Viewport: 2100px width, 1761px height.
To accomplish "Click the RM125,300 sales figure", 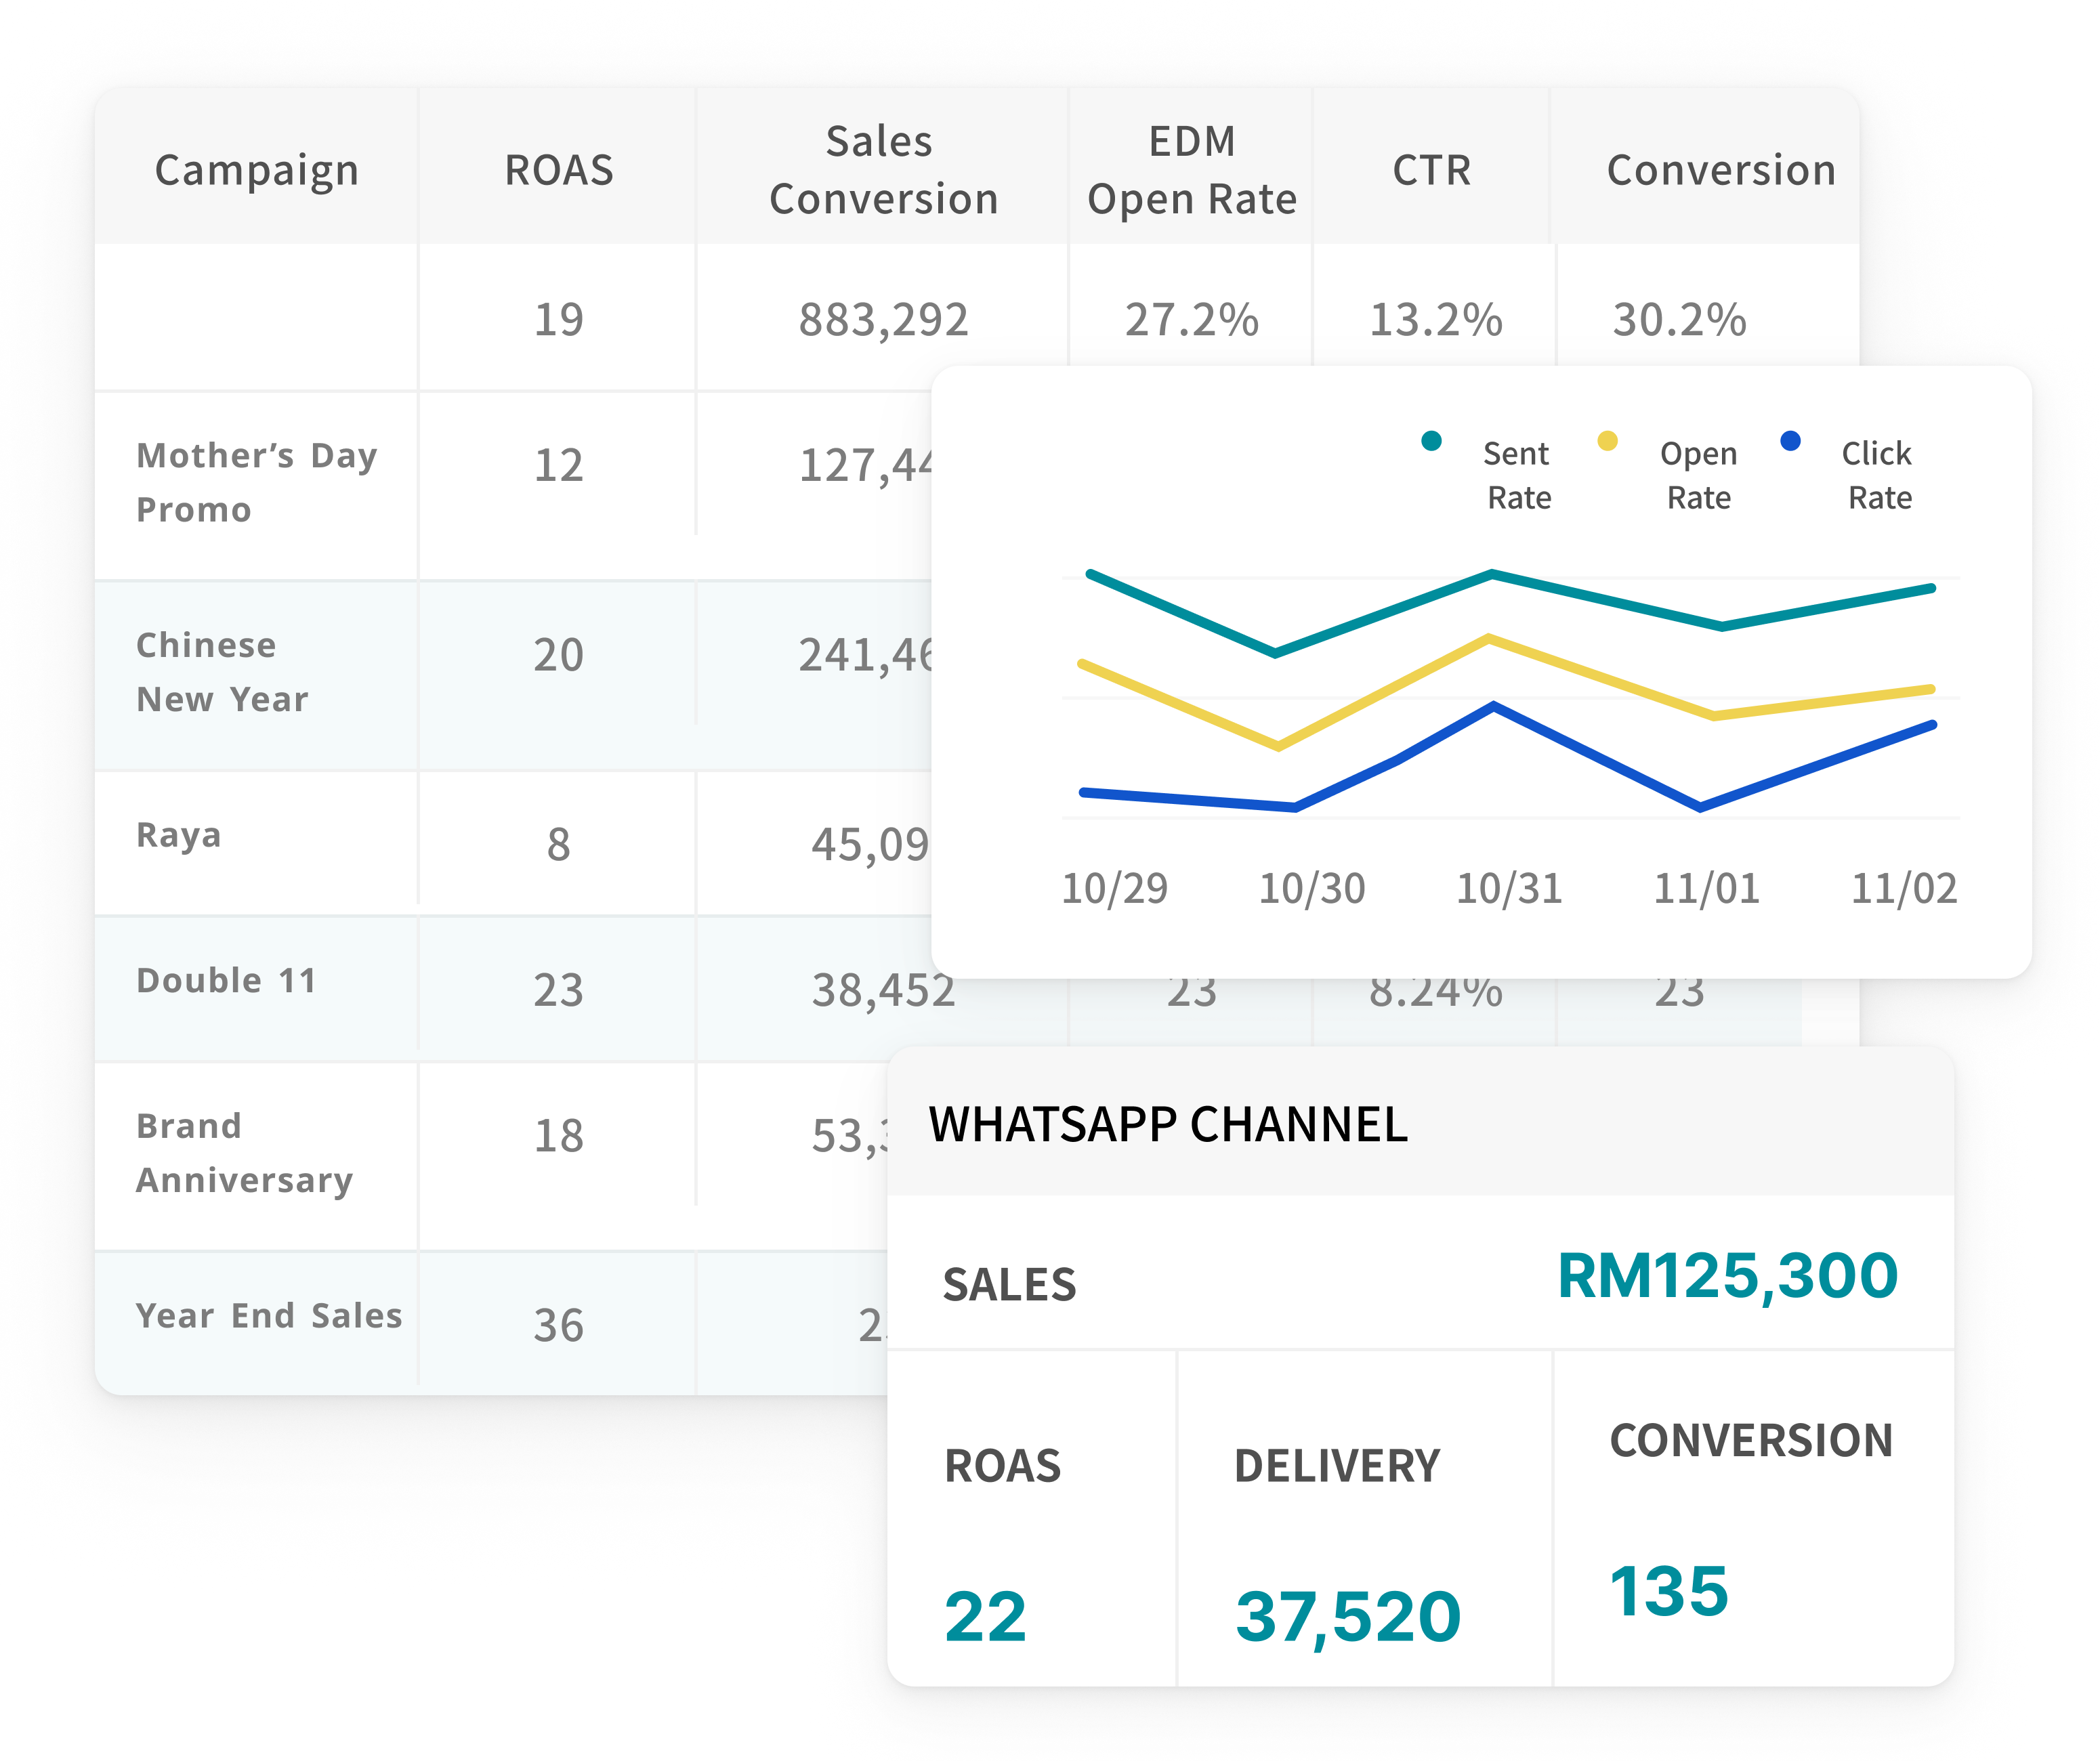I will click(1727, 1280).
